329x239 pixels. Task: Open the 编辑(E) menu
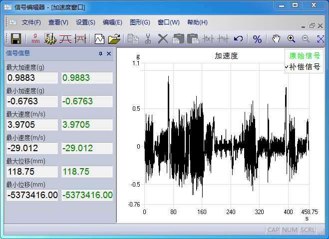pyautogui.click(x=112, y=22)
